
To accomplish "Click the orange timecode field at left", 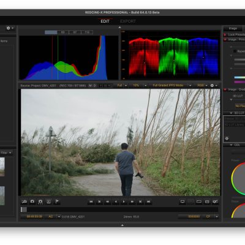I will (34, 217).
